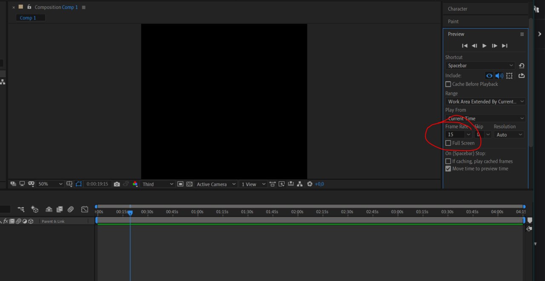
Task: Open the 50% magnification dropdown
Action: point(50,184)
